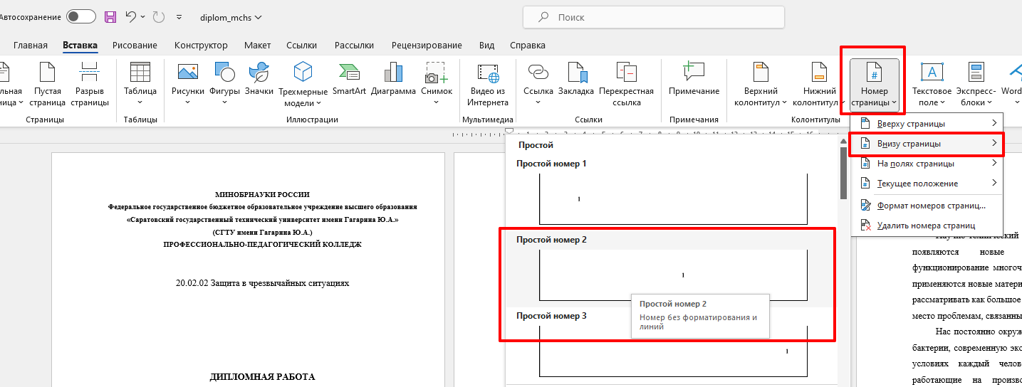This screenshot has width=1022, height=387.
Task: Open the Справка tab
Action: (528, 45)
